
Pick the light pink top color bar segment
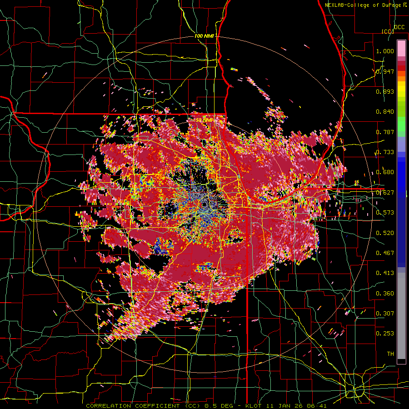[401, 48]
